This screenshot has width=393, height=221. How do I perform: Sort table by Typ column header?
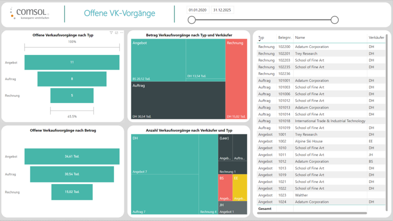[x=261, y=37]
